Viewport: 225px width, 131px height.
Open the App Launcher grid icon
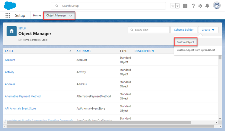8,15
